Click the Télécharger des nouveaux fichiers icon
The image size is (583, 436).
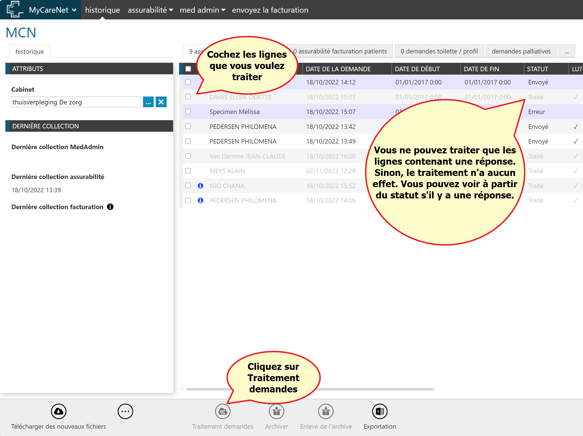(x=59, y=412)
